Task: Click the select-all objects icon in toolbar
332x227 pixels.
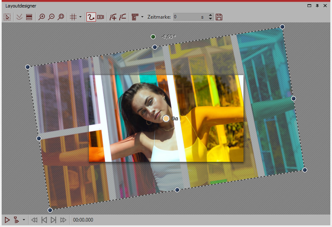Action: [7, 17]
